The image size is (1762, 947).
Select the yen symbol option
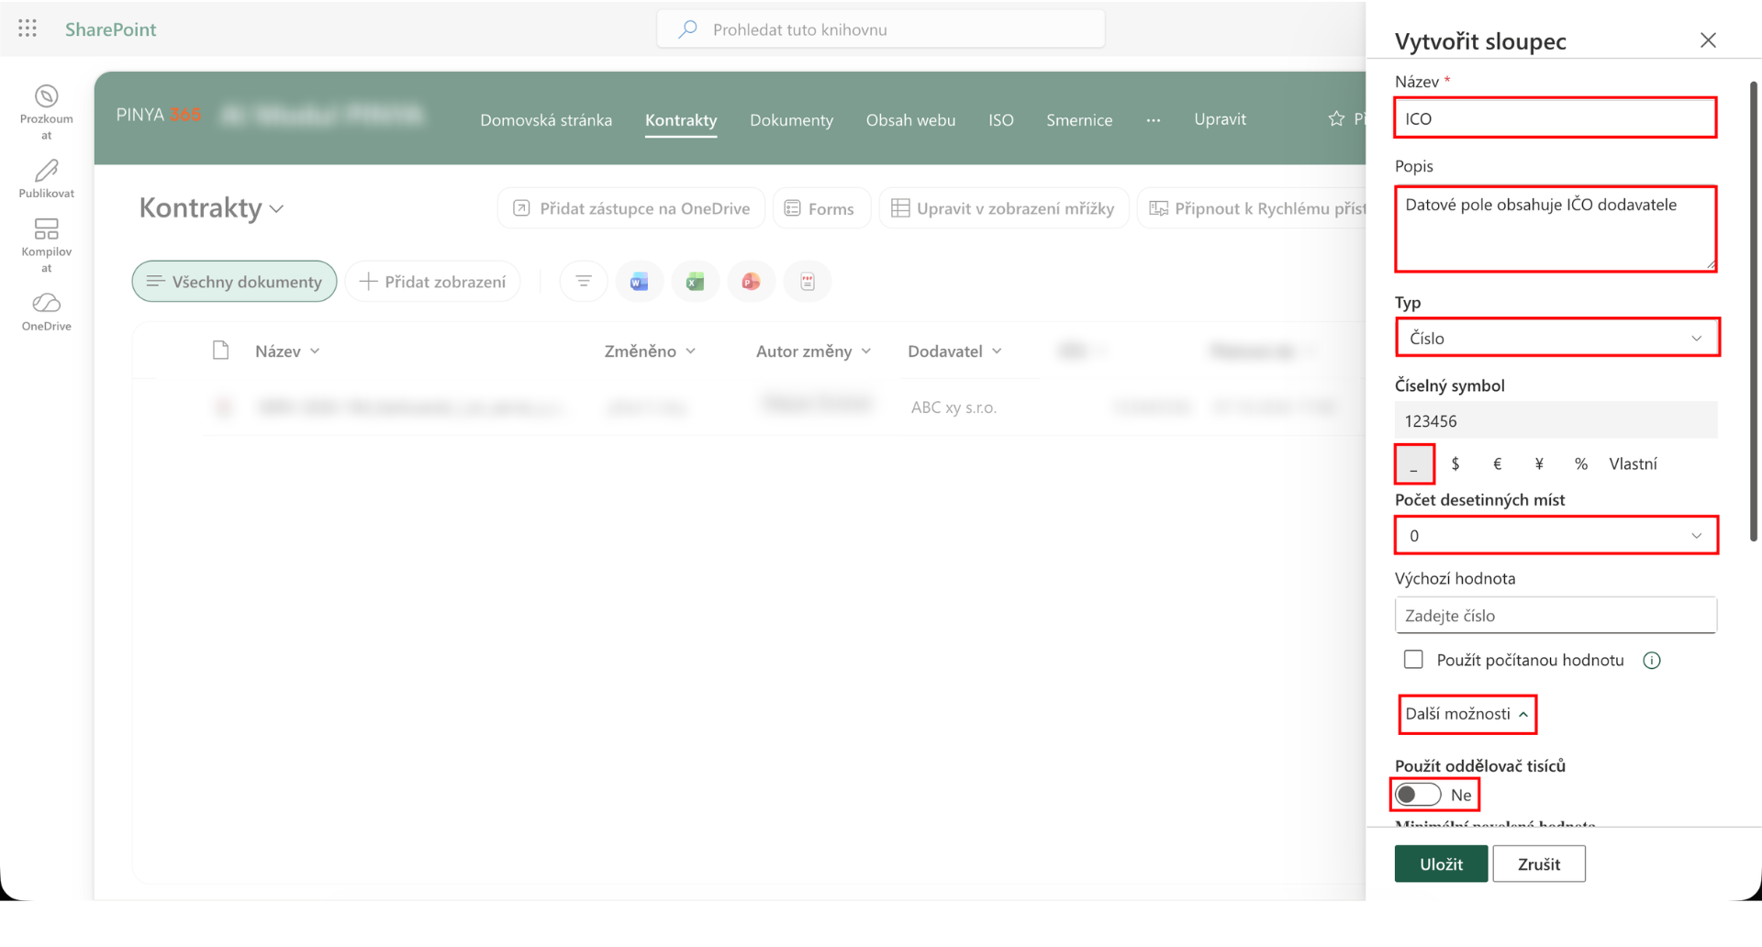1539,464
